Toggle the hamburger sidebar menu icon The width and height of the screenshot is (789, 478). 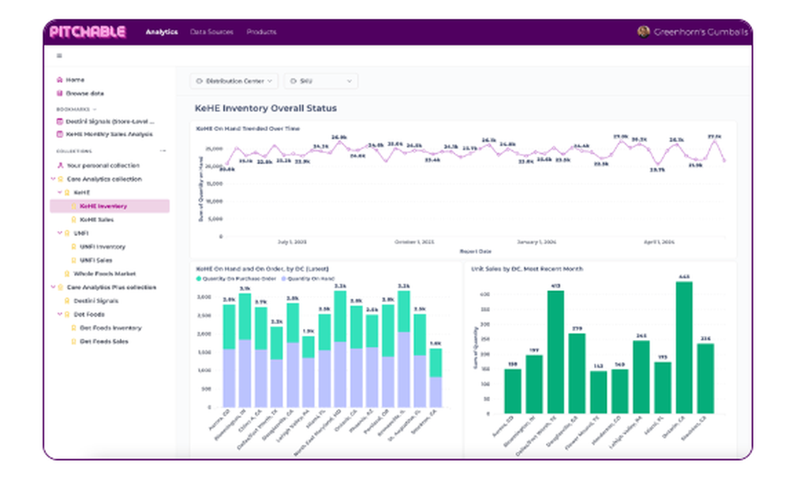(59, 56)
